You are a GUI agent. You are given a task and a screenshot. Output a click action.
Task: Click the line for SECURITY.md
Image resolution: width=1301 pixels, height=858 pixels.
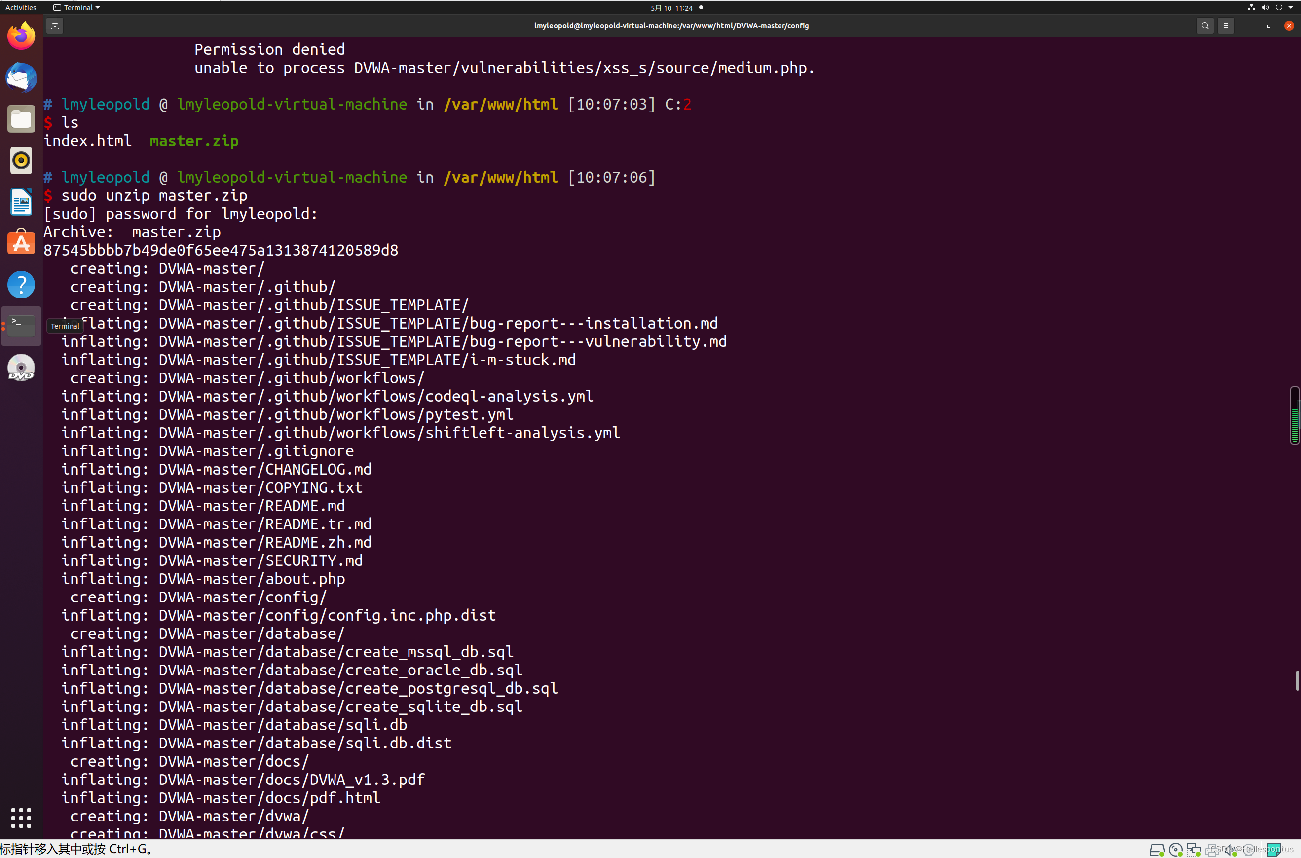212,560
